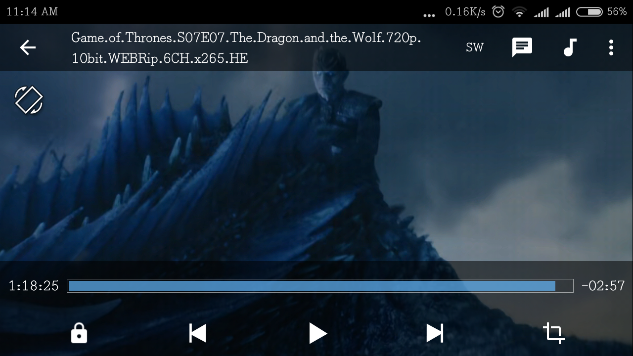
Task: Skip to previous video
Action: 198,333
